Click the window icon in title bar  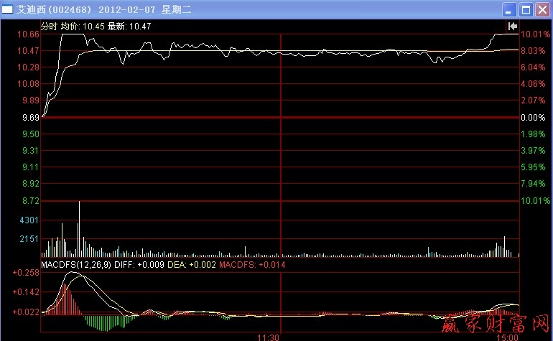8,9
